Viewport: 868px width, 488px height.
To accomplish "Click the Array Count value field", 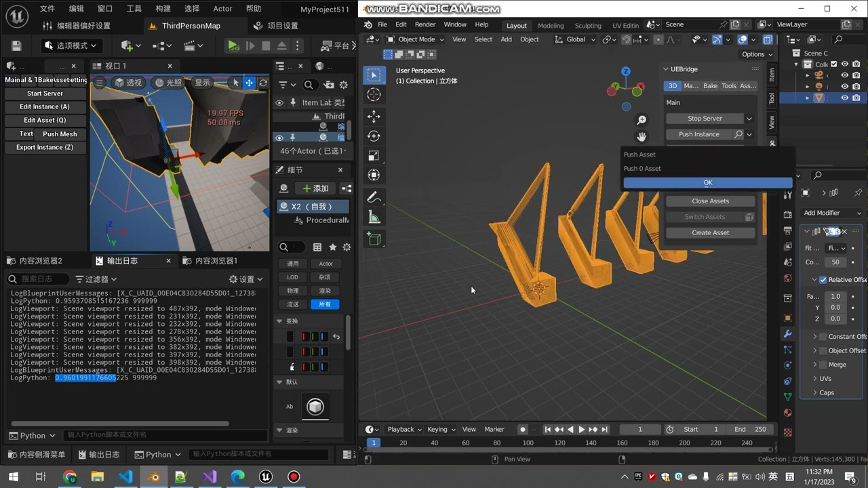I will (835, 262).
